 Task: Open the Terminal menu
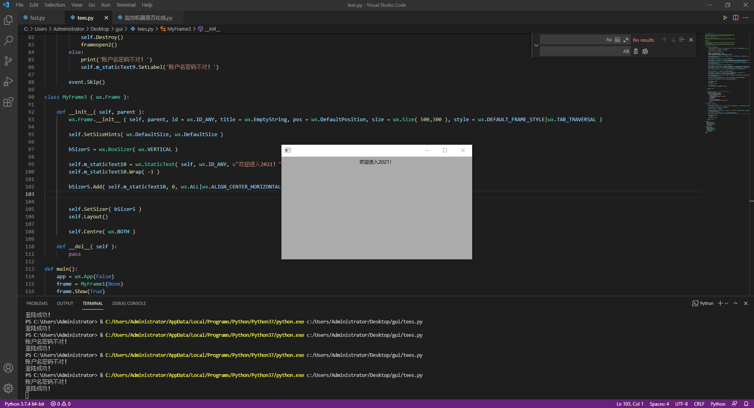coord(126,5)
